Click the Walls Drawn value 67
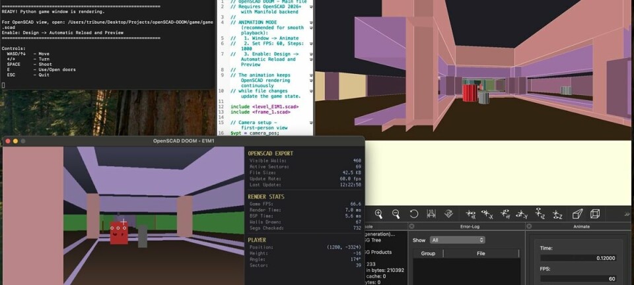The width and height of the screenshot is (634, 285). (x=358, y=222)
